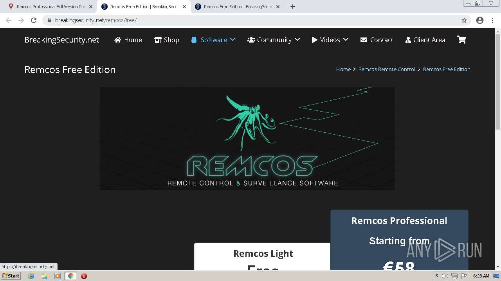The height and width of the screenshot is (281, 501).
Task: Bookmark this page with the star icon
Action: (x=464, y=20)
